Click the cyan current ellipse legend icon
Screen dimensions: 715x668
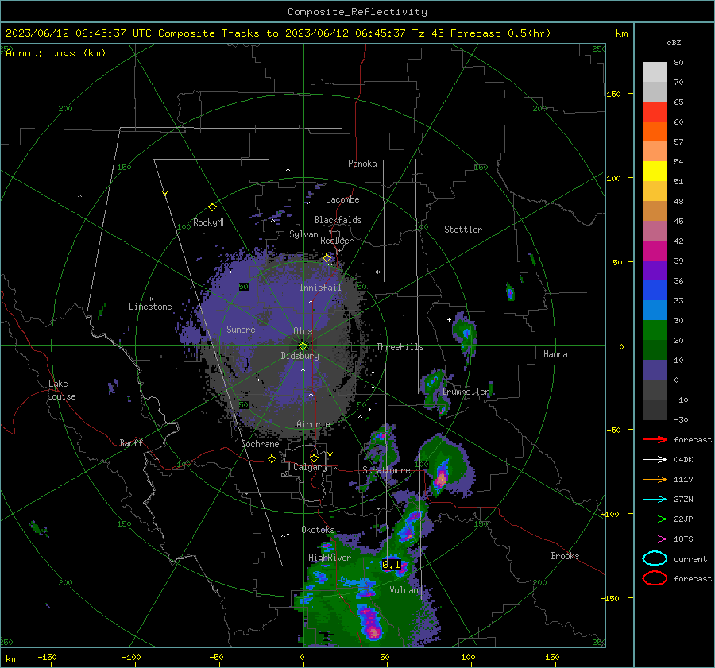(655, 558)
